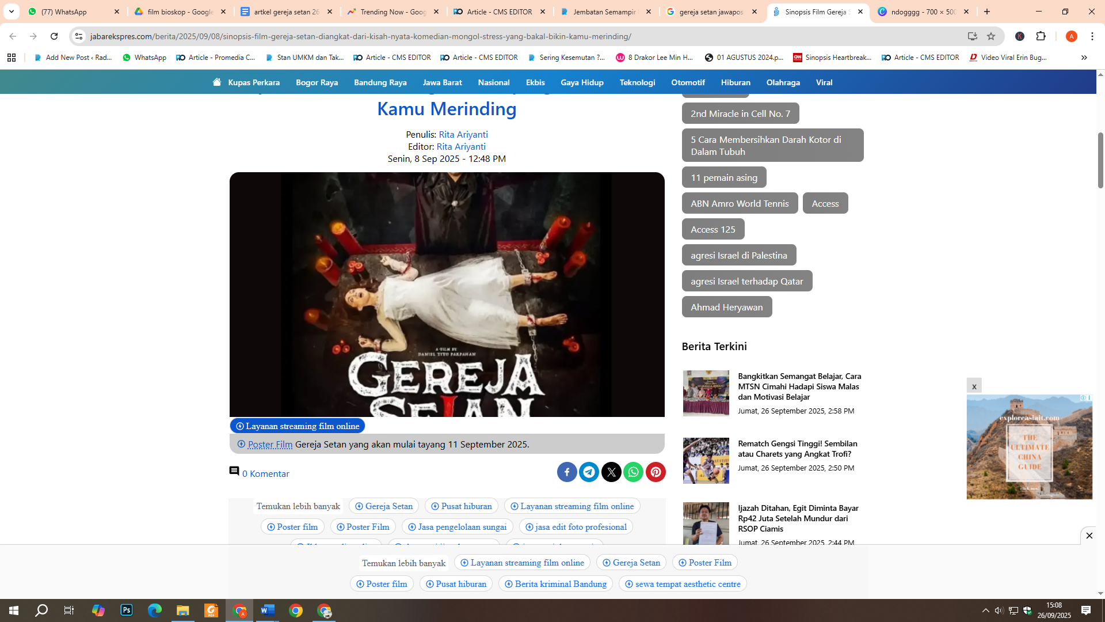The height and width of the screenshot is (622, 1105).
Task: Click Layanan streaming film online blue badge
Action: (x=298, y=426)
